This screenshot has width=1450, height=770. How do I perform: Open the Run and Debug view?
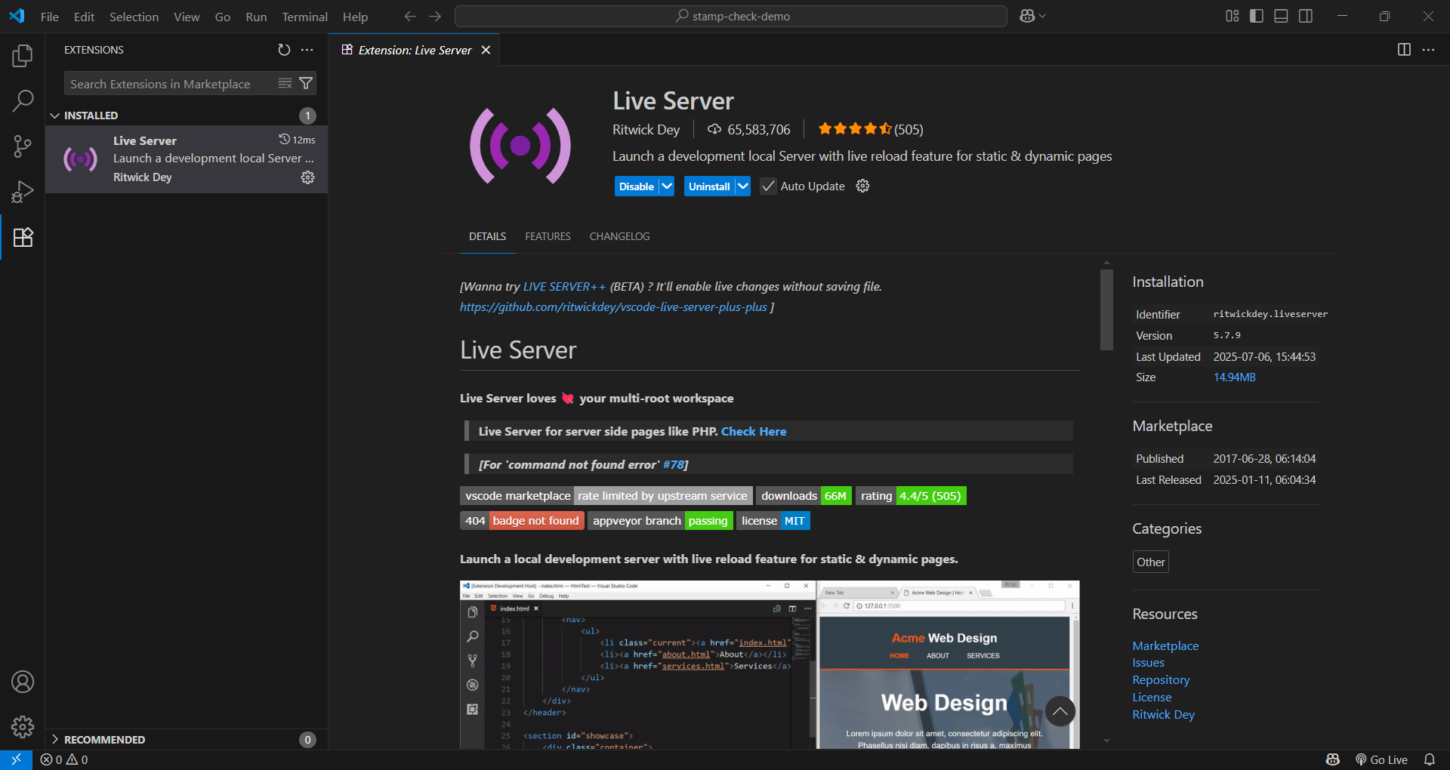pyautogui.click(x=23, y=192)
